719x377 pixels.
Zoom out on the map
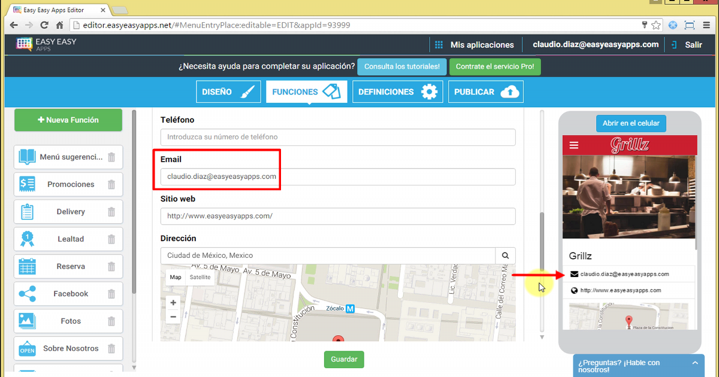(173, 317)
